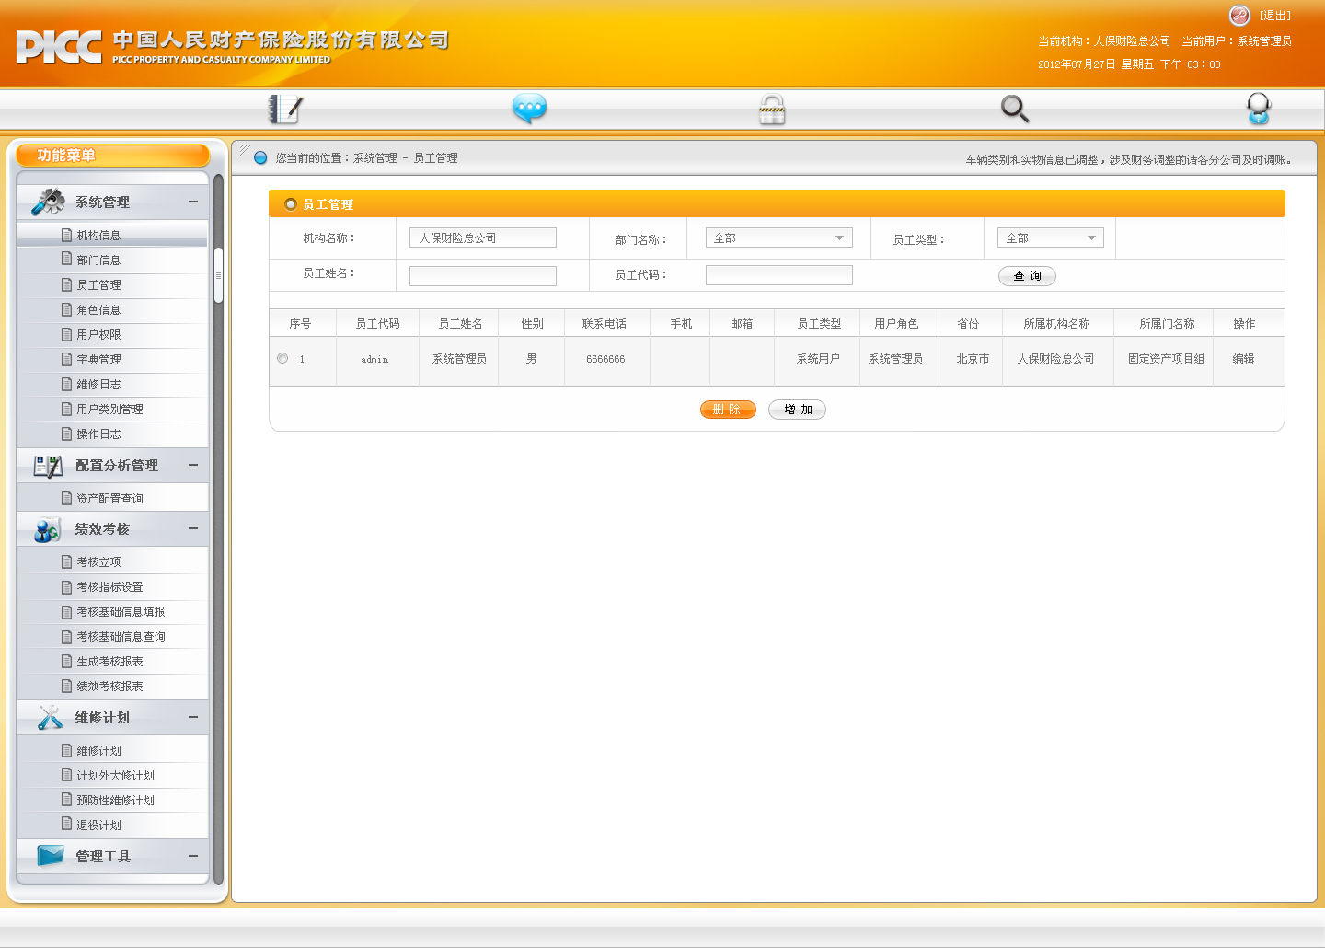The image size is (1325, 948).
Task: Click the orange 删除 button
Action: (x=728, y=410)
